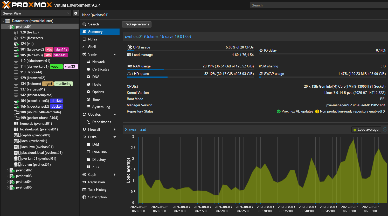Click the DNS globe icon

tap(88, 77)
